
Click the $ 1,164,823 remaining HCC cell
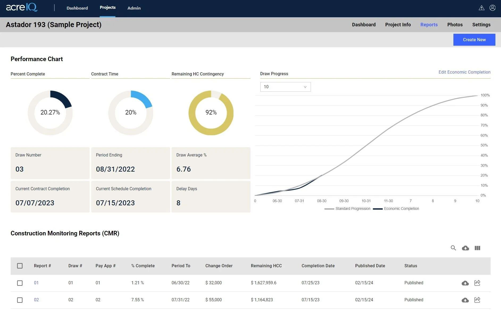[x=262, y=300]
